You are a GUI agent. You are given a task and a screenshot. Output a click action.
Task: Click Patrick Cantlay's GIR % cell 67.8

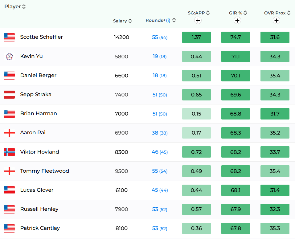coord(236,228)
